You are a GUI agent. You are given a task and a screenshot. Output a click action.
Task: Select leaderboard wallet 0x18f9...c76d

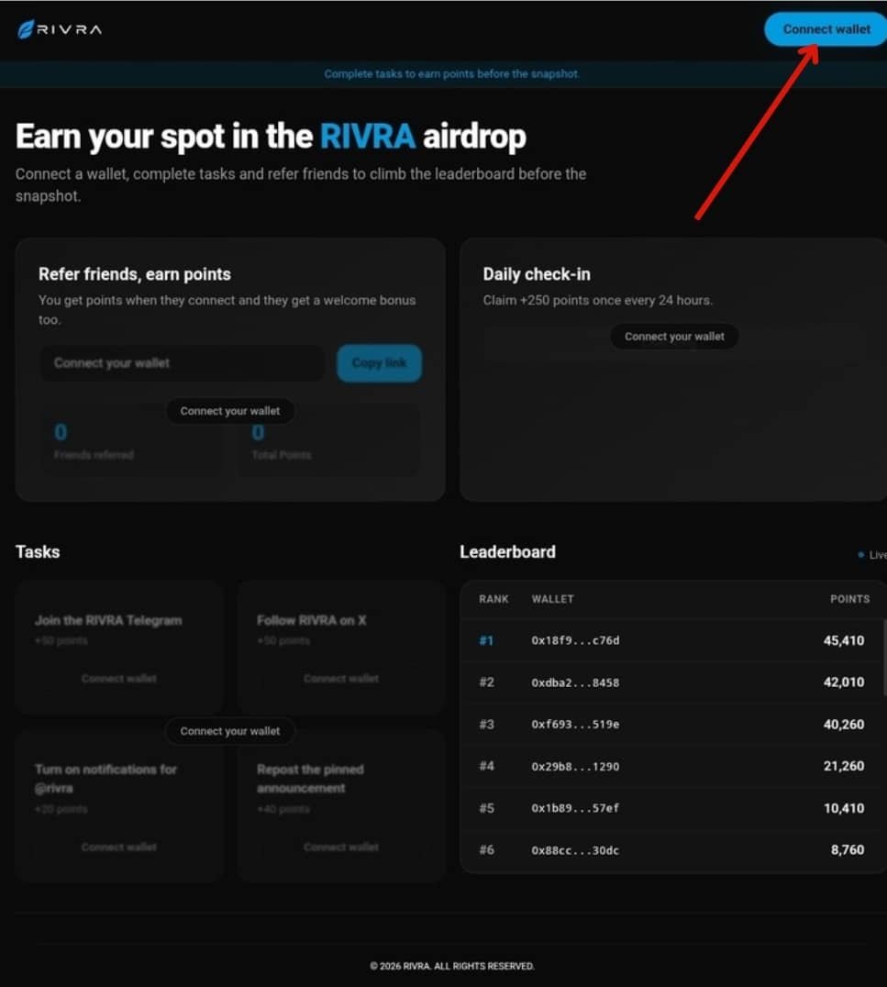tap(575, 640)
